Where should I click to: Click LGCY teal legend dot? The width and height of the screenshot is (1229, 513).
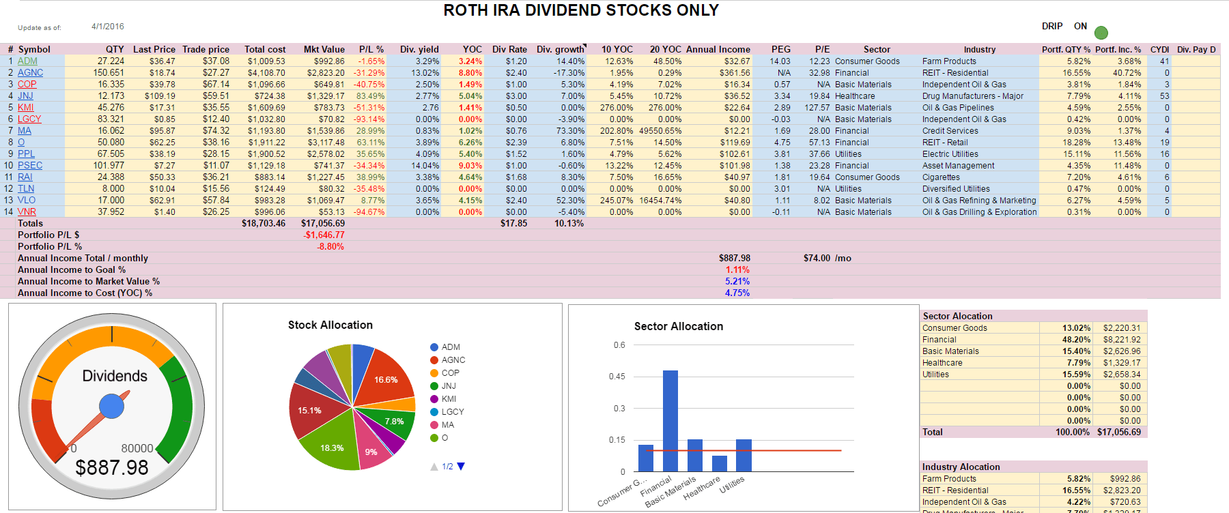pos(434,412)
